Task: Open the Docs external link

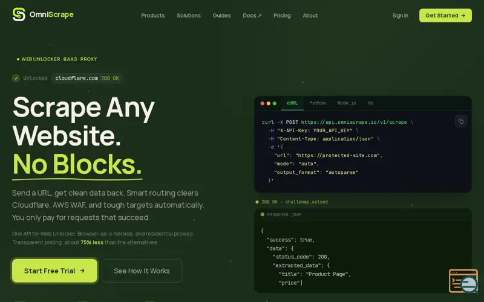Action: [252, 16]
